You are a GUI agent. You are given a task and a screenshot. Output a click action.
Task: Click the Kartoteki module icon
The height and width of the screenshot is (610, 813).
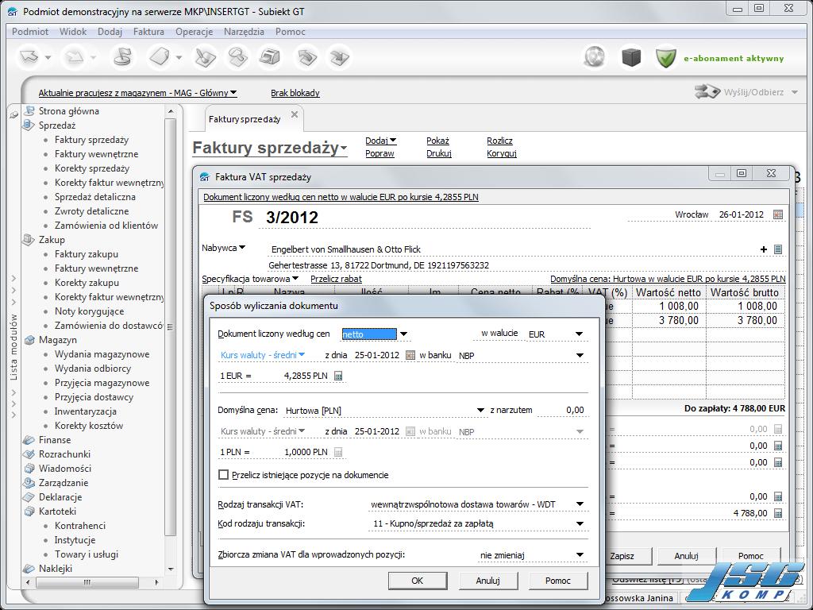tap(29, 512)
